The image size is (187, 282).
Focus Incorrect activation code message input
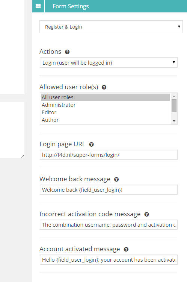(x=109, y=224)
